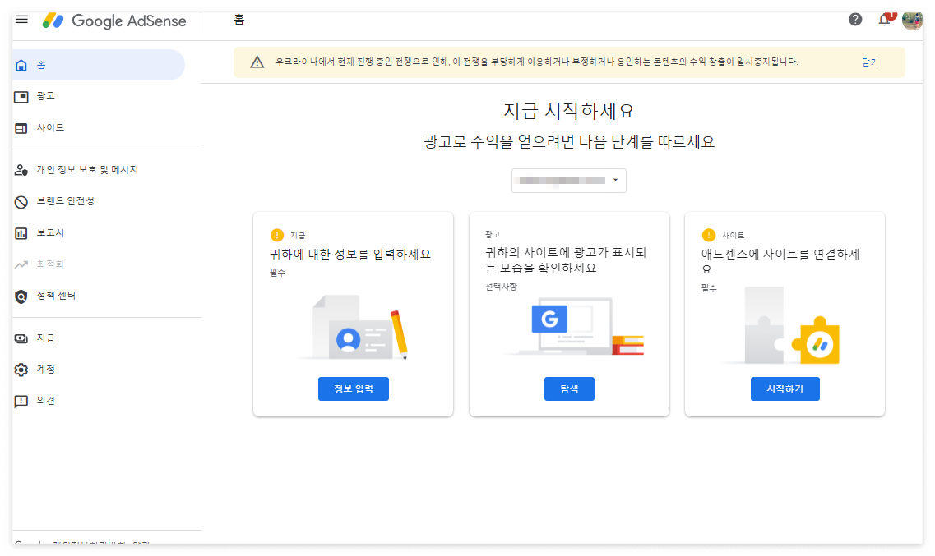The width and height of the screenshot is (935, 556).
Task: Click the 탐색 button
Action: point(569,388)
